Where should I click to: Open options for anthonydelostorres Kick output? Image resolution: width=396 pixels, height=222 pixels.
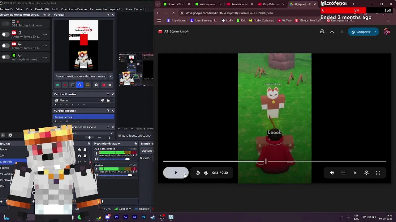(x=45, y=57)
